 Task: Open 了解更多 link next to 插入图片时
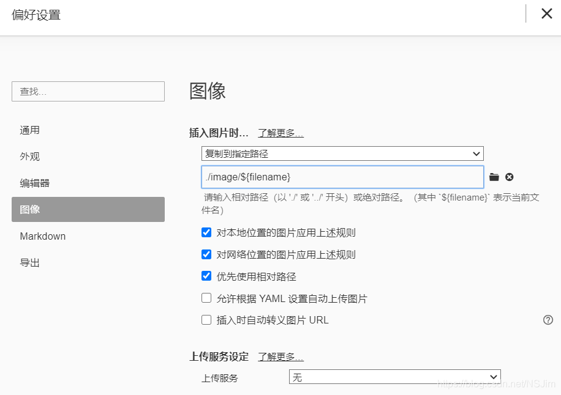click(281, 133)
